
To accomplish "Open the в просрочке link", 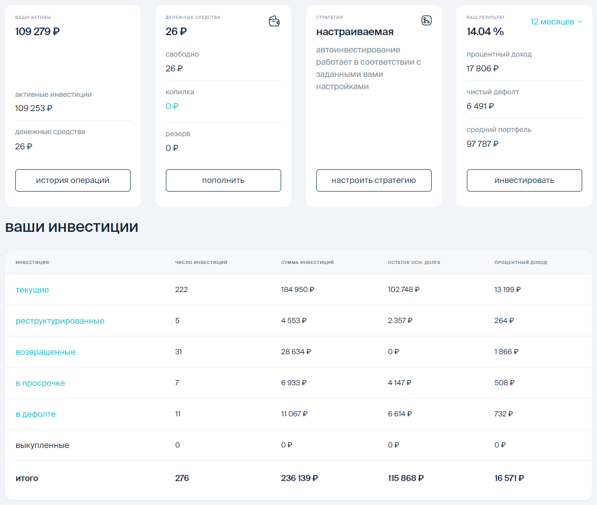I will pyautogui.click(x=40, y=383).
